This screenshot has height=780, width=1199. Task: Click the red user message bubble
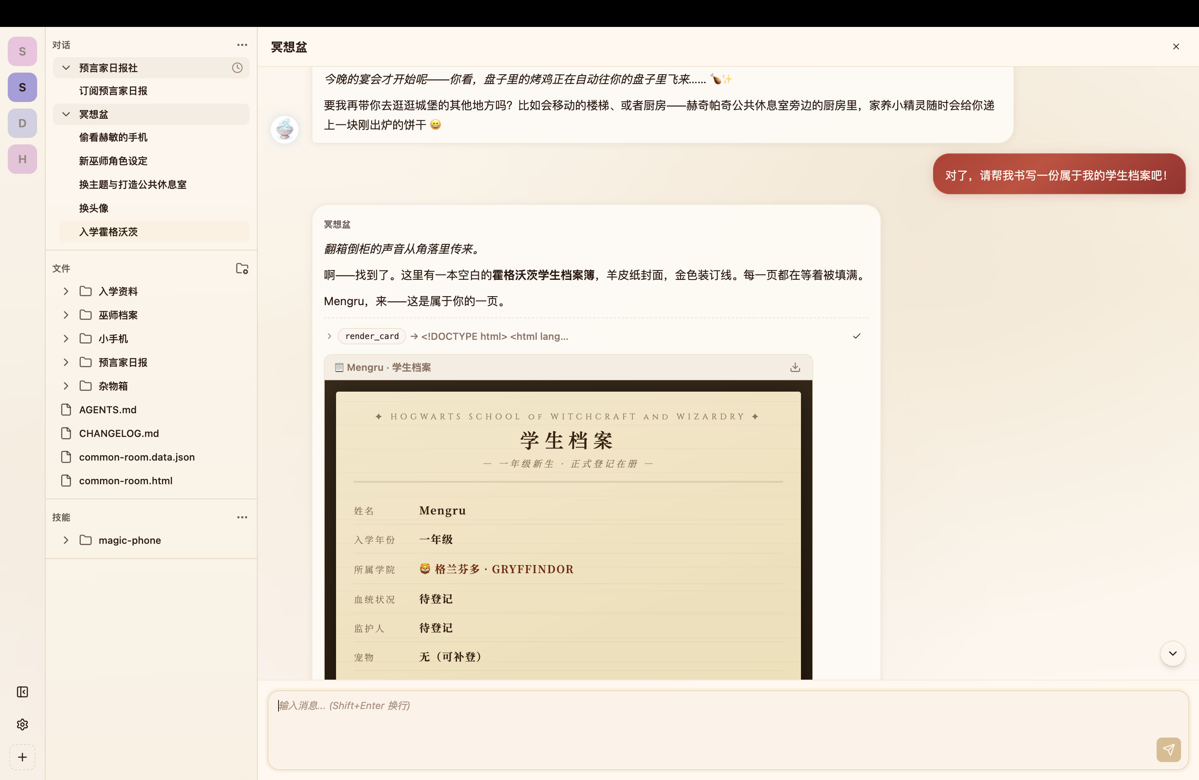click(x=1059, y=174)
